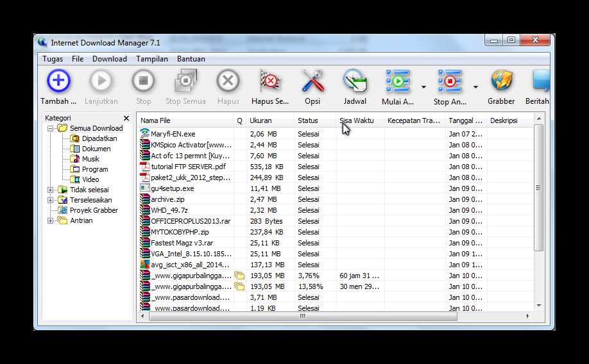Select the MYTOKOBYPHP.zip row

[x=336, y=232]
